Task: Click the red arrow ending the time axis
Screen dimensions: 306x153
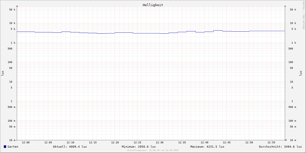Action: pyautogui.click(x=286, y=140)
